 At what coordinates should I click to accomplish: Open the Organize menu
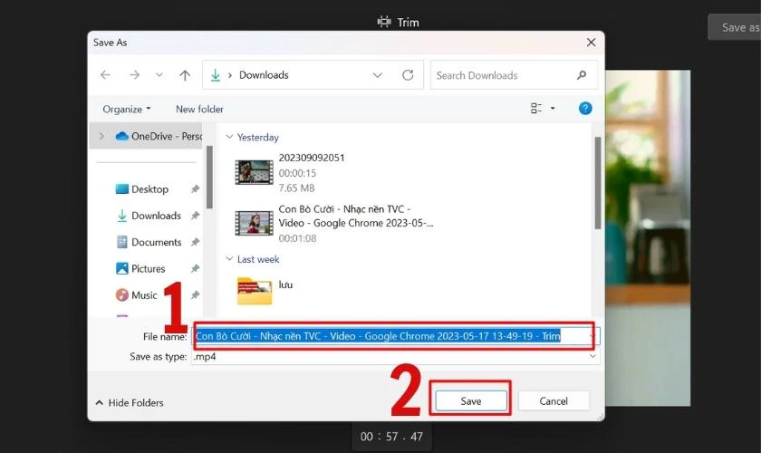pyautogui.click(x=127, y=109)
